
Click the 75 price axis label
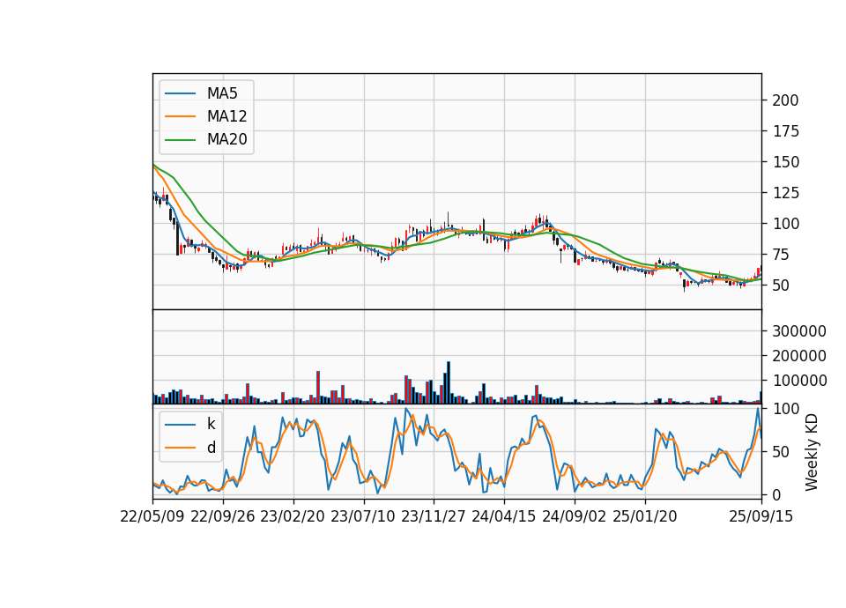[782, 255]
